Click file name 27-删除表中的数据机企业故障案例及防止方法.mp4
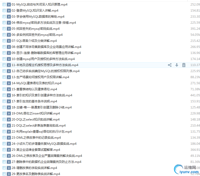 coord(46,162)
